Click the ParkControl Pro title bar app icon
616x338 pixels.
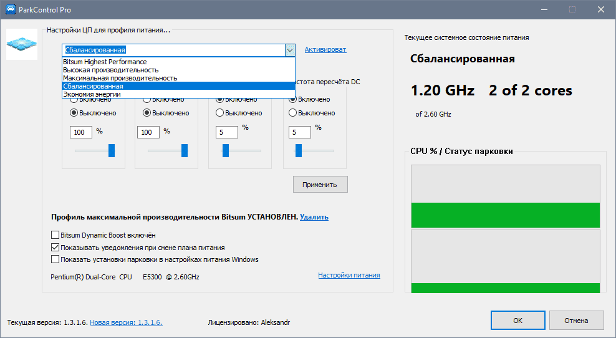(11, 9)
